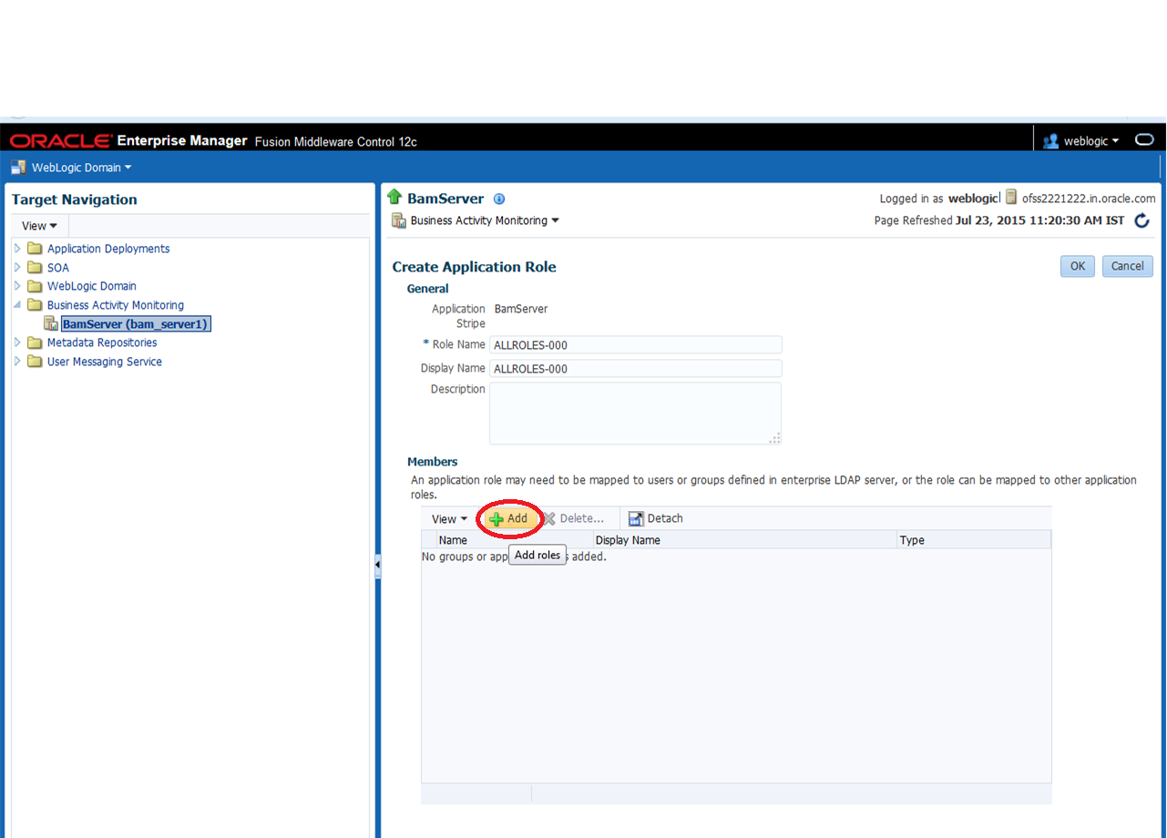Click OK to create the application role
1167x838 pixels.
[x=1078, y=266]
